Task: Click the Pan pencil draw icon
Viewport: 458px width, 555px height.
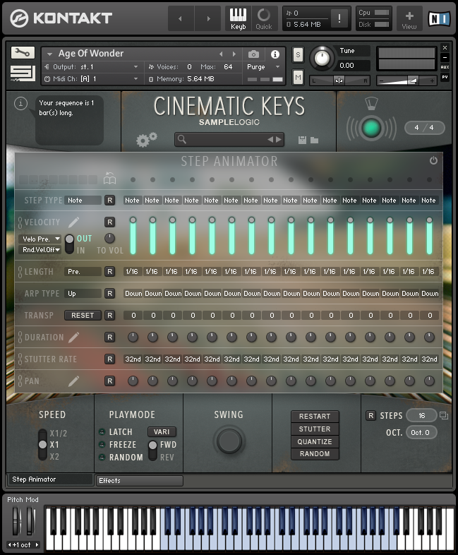Action: (73, 381)
